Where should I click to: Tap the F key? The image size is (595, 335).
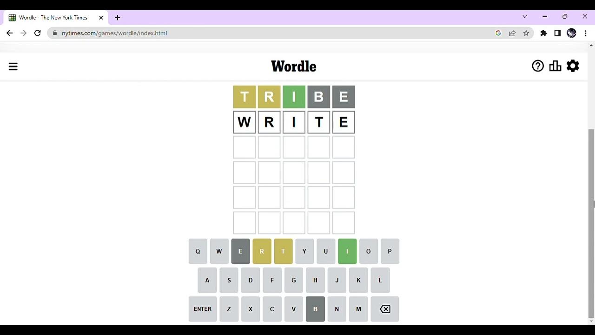272,280
